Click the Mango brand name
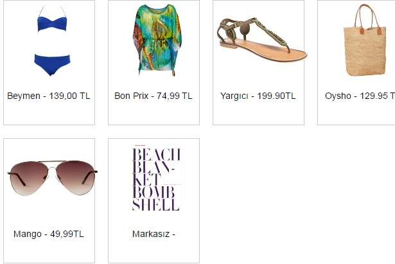 [x=28, y=234]
